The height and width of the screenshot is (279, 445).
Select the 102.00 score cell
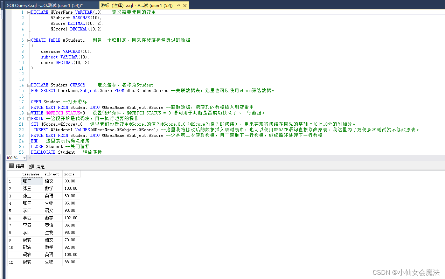(70, 218)
